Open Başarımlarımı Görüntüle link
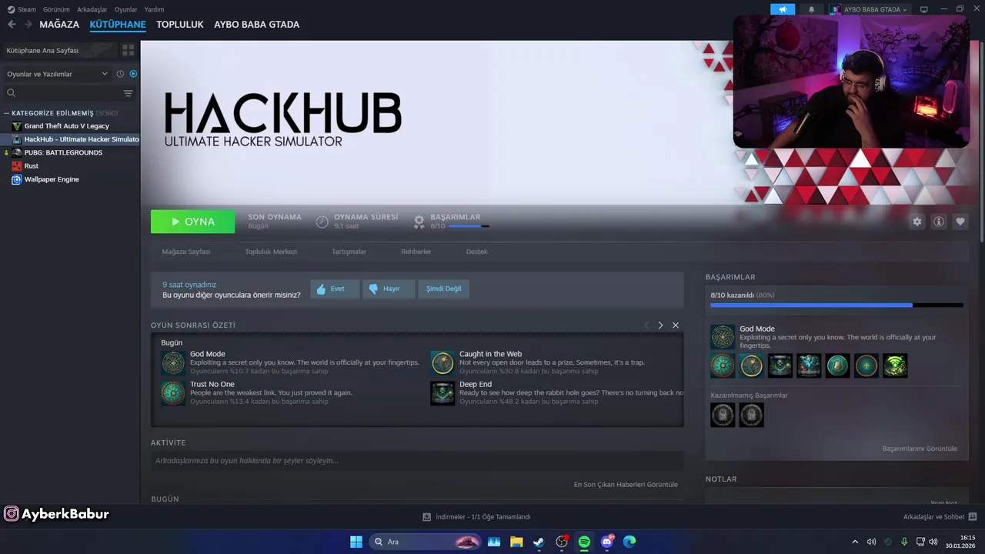The height and width of the screenshot is (554, 985). [920, 449]
